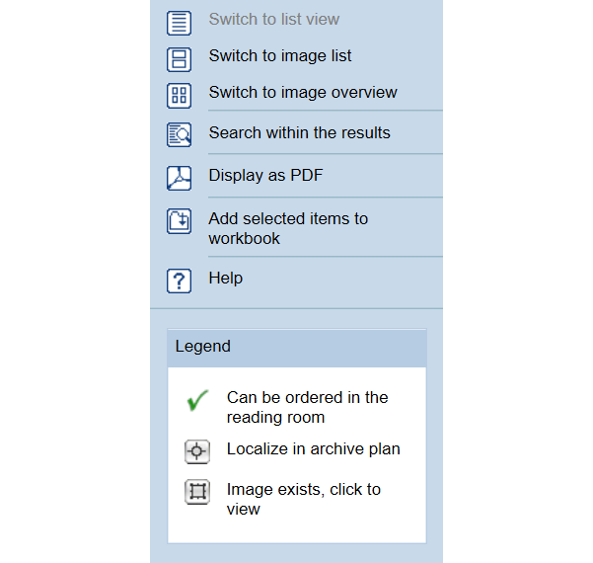Image resolution: width=593 pixels, height=563 pixels.
Task: Click the image overview grid icon
Action: (x=179, y=96)
